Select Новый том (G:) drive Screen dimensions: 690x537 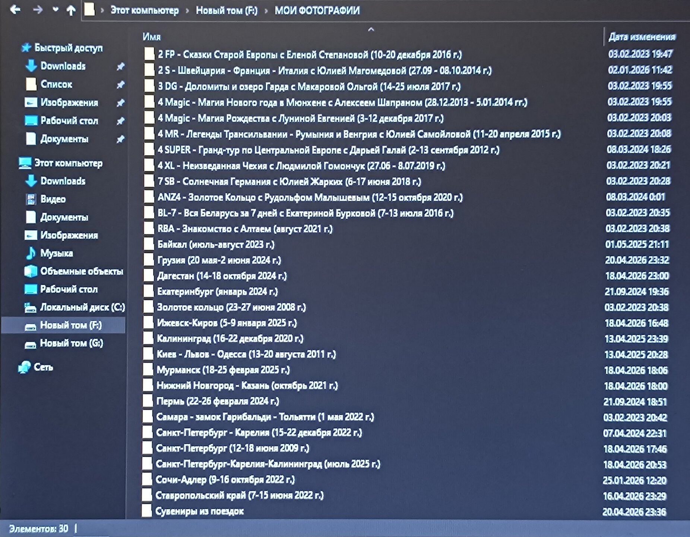point(71,343)
